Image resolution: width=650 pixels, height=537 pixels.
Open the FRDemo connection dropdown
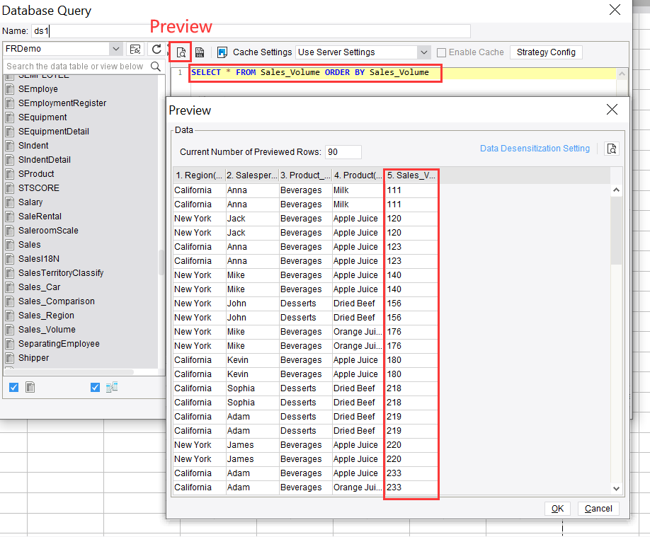(x=115, y=50)
